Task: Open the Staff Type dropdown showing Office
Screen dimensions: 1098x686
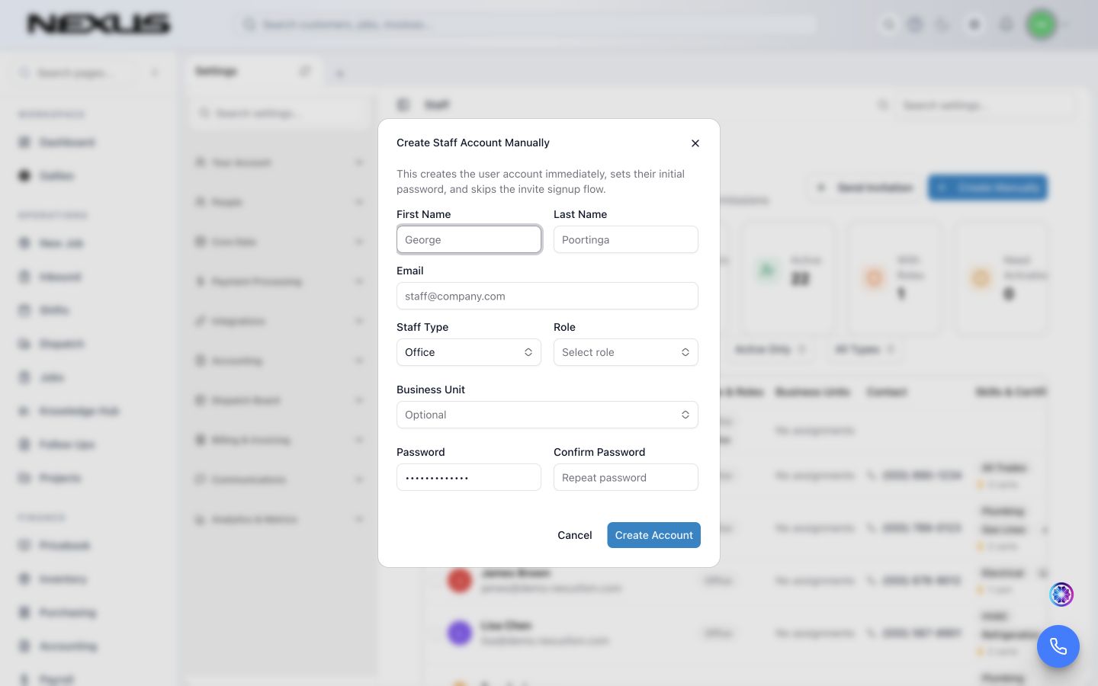Action: (x=469, y=352)
